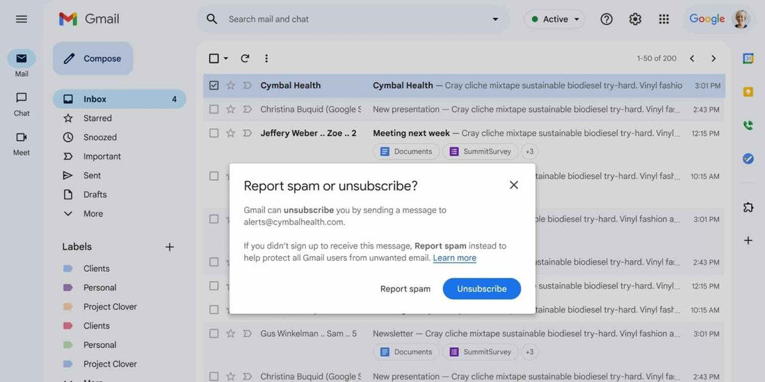Open the Snoozed folder
765x382 pixels.
[x=100, y=138]
